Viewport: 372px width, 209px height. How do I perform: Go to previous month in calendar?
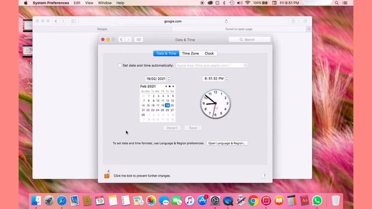click(166, 87)
